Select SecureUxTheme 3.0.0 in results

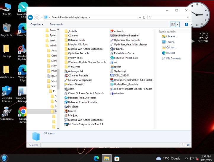click(x=124, y=58)
